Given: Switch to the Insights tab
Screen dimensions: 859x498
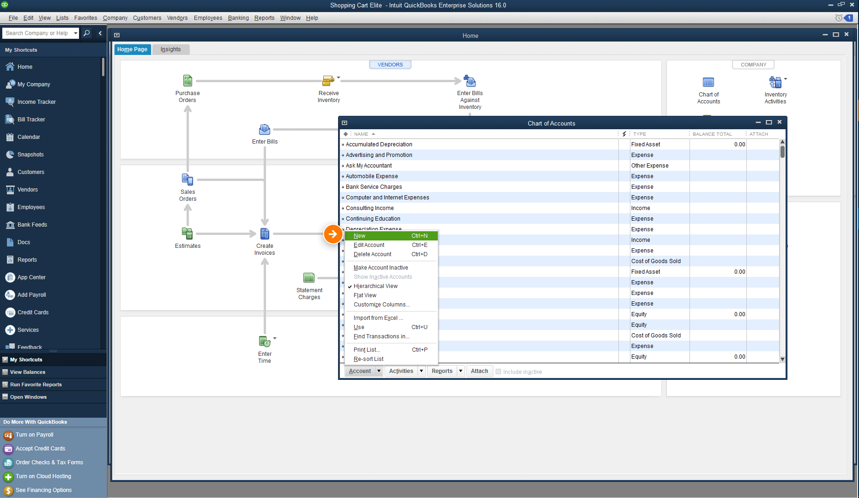Looking at the screenshot, I should coord(170,49).
